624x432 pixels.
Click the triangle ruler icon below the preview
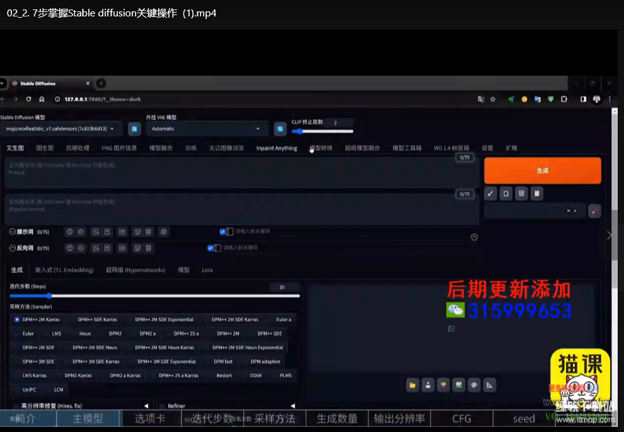coord(490,385)
